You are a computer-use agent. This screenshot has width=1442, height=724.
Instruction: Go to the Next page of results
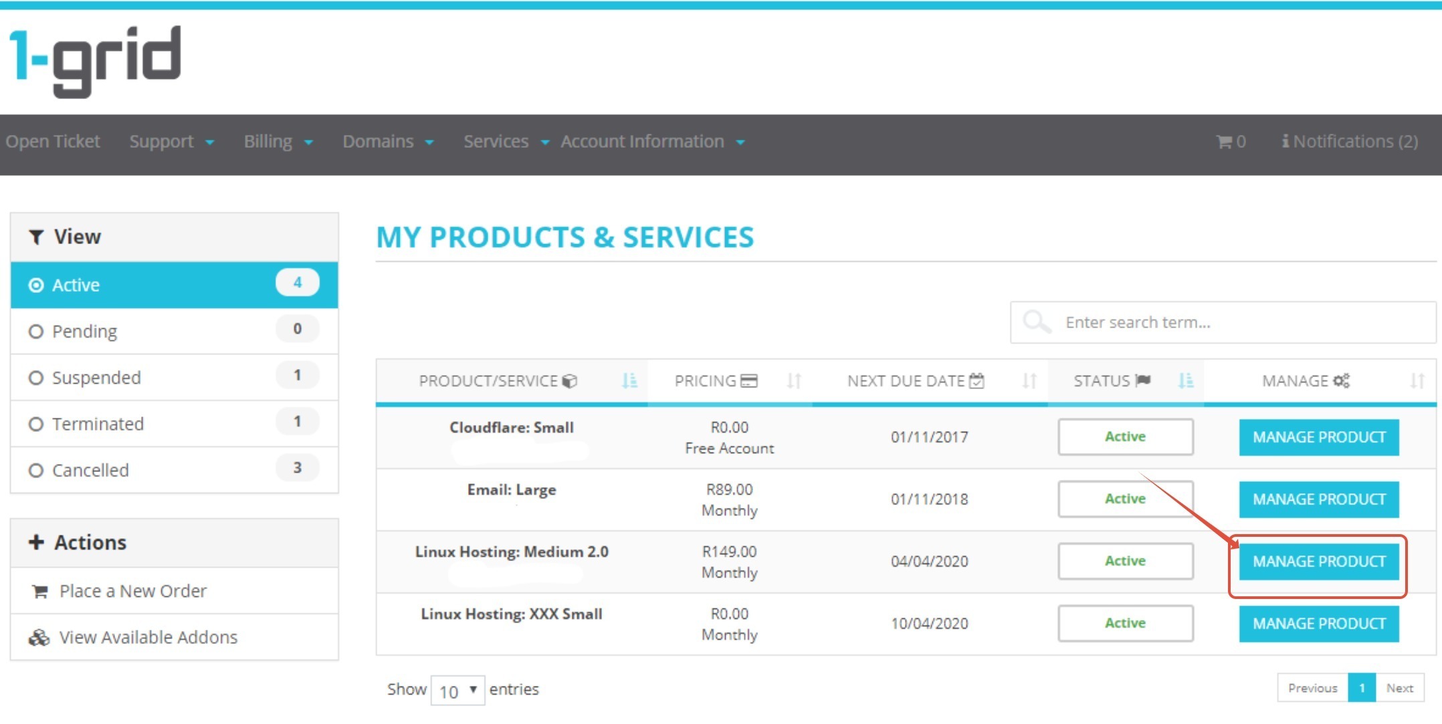pyautogui.click(x=1399, y=688)
